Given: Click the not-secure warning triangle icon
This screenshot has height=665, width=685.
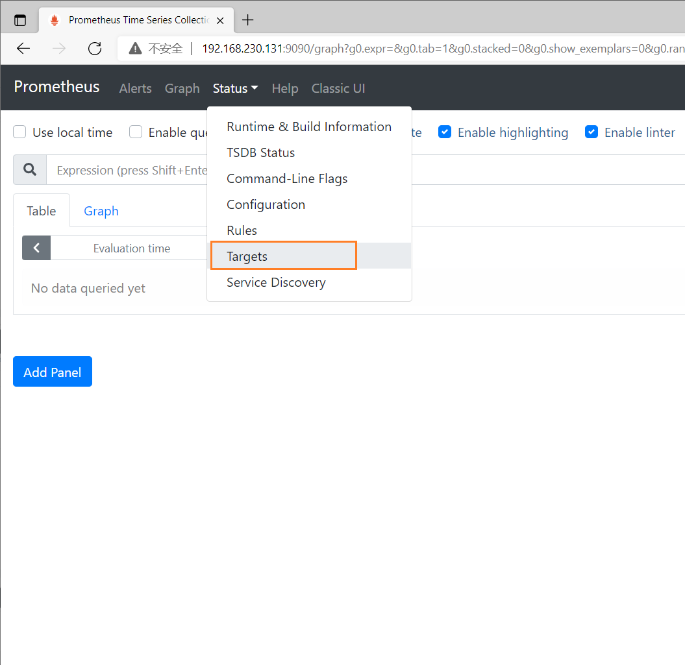Looking at the screenshot, I should (136, 49).
